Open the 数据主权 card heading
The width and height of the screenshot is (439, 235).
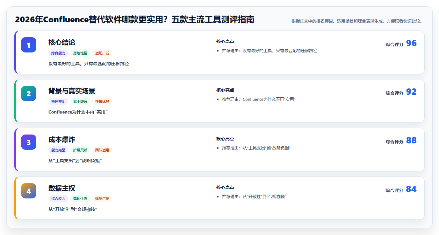pyautogui.click(x=62, y=188)
